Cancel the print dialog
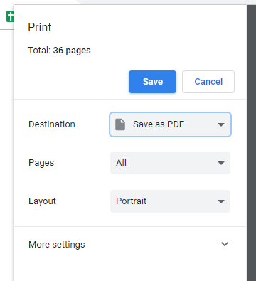 click(208, 82)
